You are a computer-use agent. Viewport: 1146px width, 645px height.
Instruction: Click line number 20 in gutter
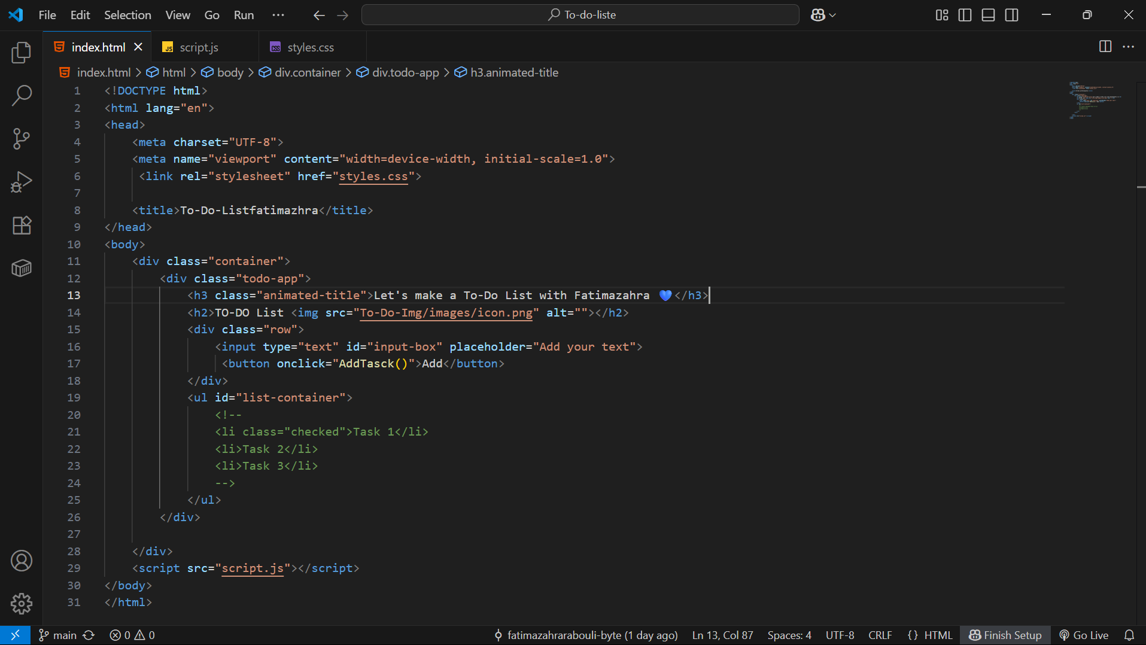74,415
